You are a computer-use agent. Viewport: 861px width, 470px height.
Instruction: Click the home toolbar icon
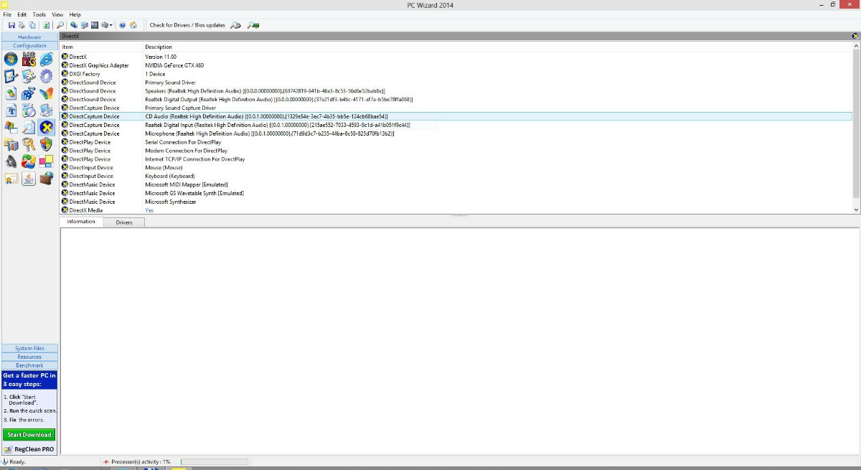[133, 25]
